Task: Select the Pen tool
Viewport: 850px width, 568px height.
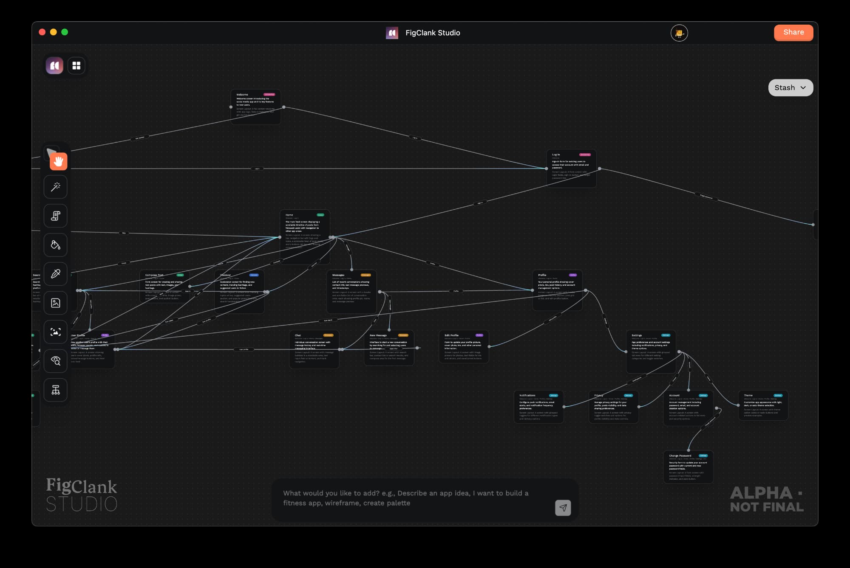Action: pyautogui.click(x=56, y=274)
